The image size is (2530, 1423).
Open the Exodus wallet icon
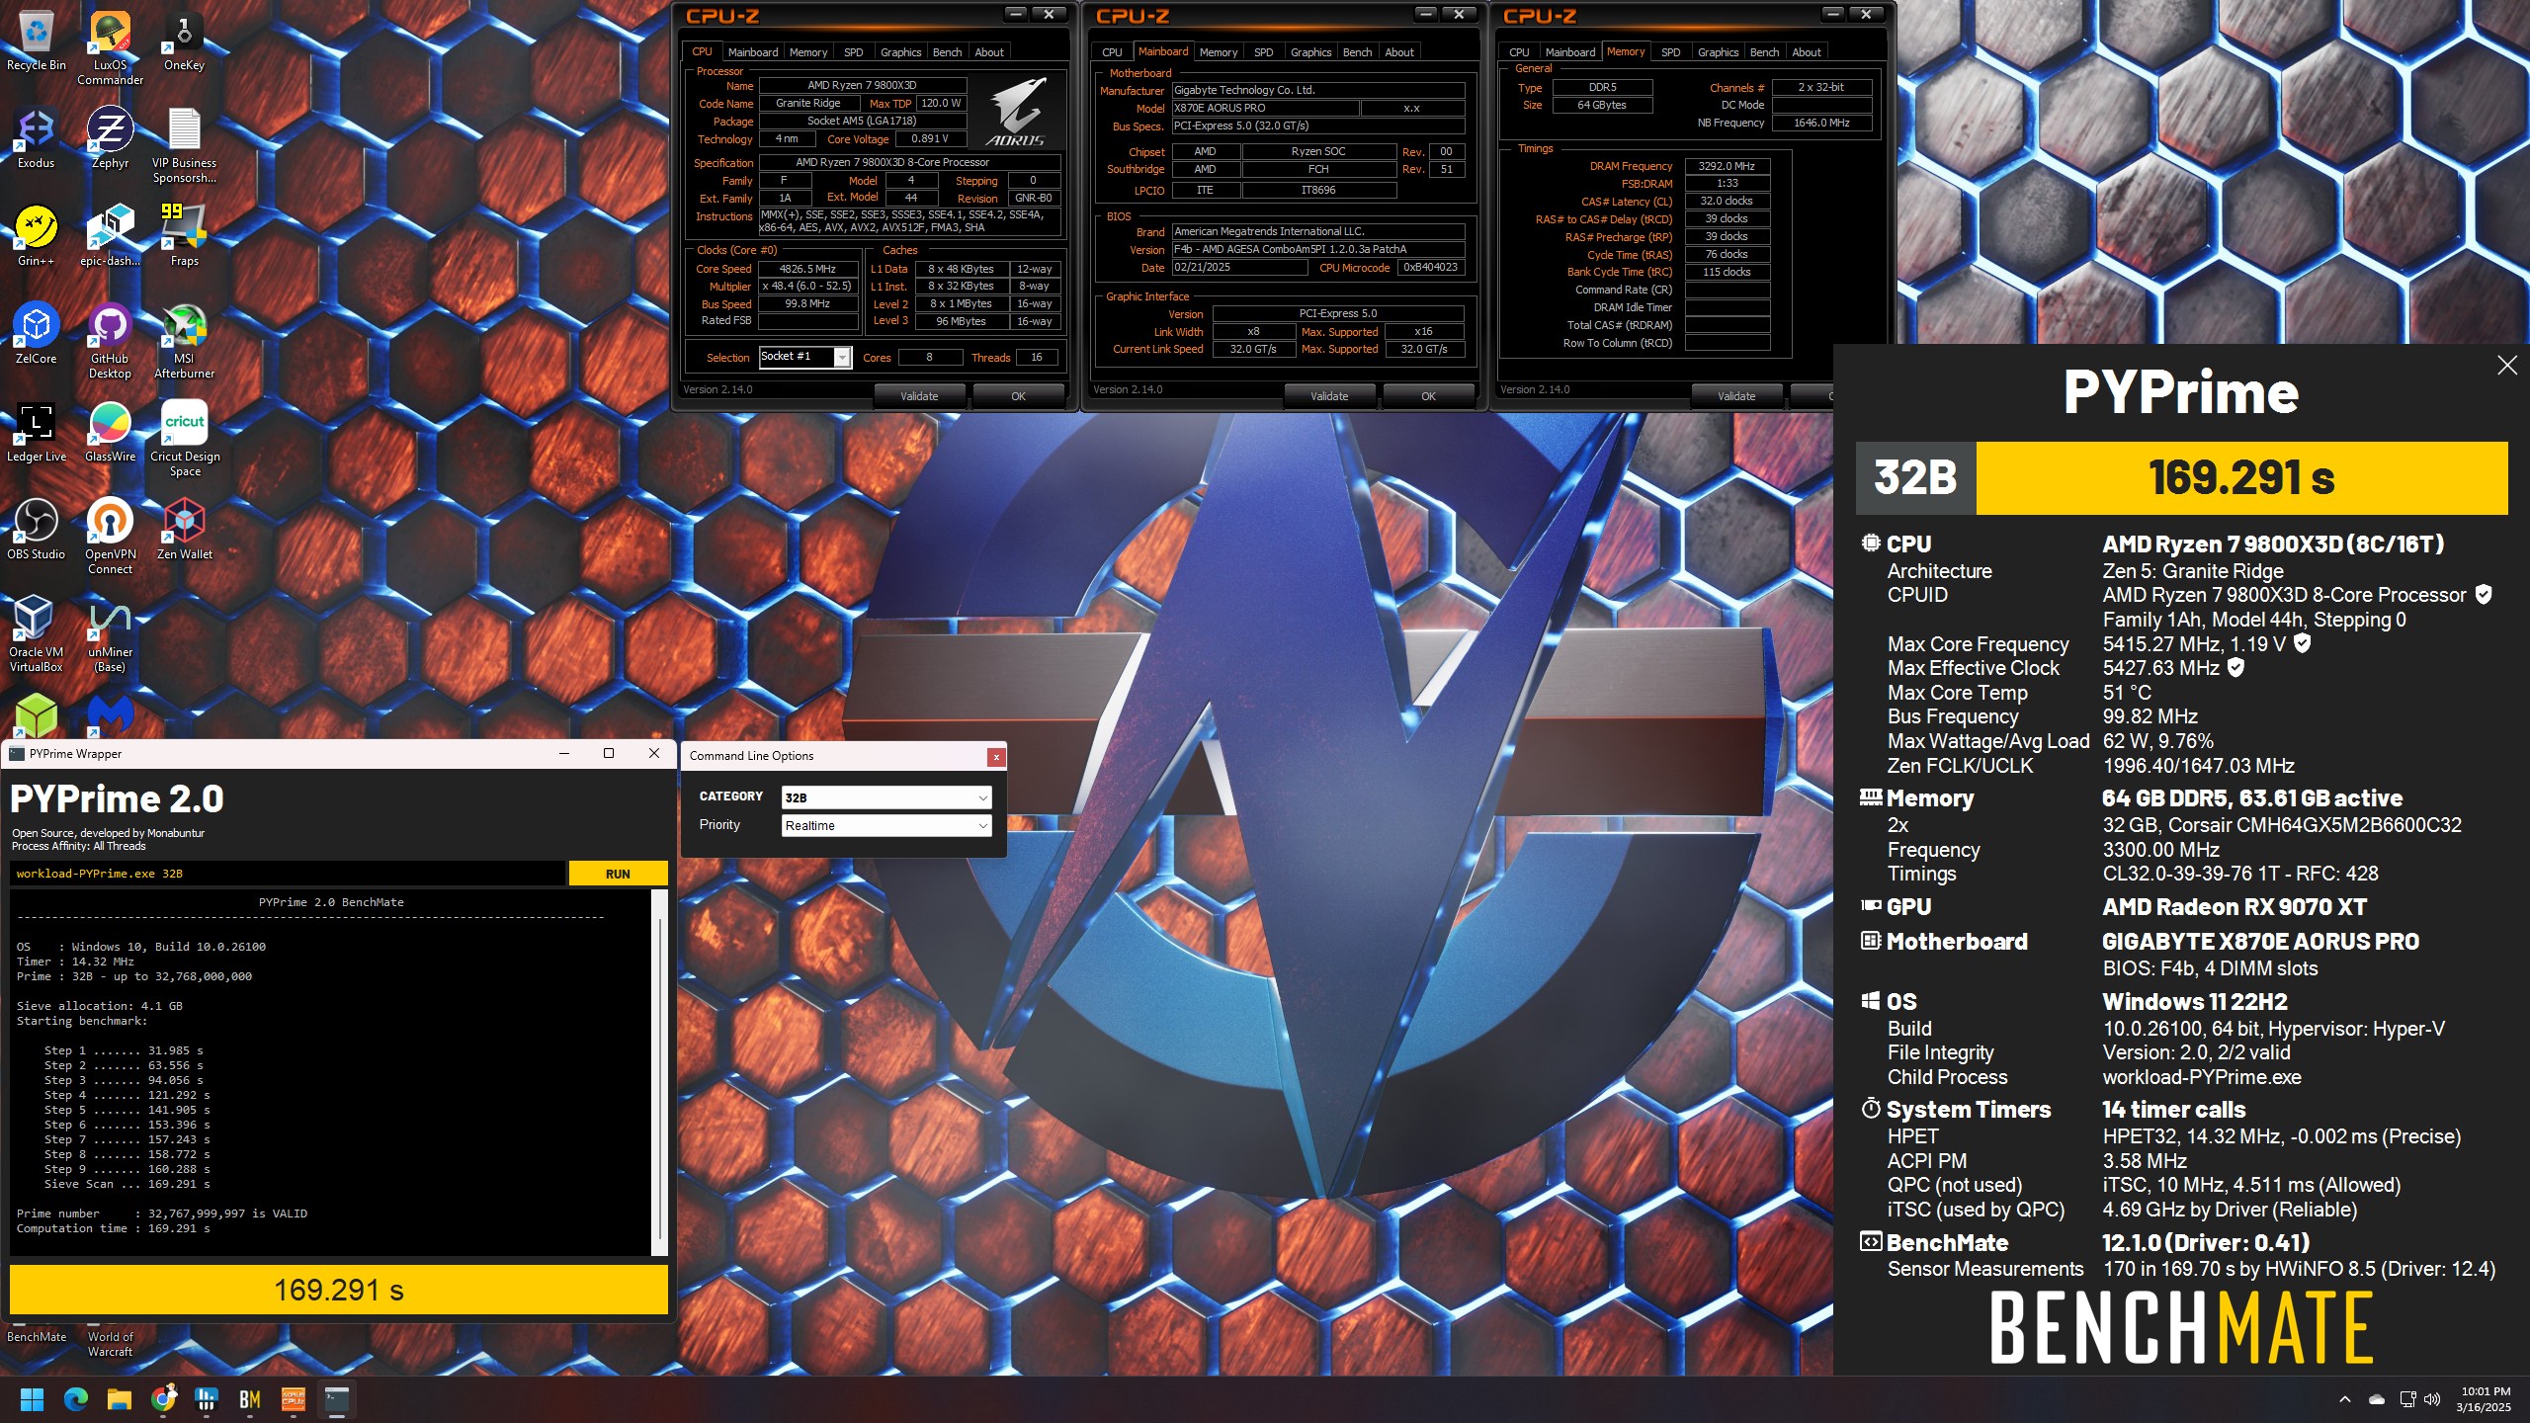[x=37, y=139]
